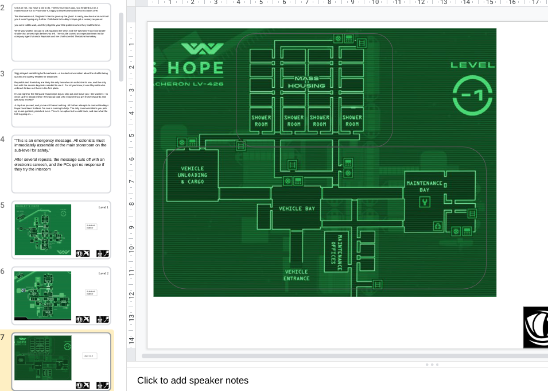The image size is (548, 391).
Task: Click the VEHICLE BAY room on the map
Action: (296, 208)
